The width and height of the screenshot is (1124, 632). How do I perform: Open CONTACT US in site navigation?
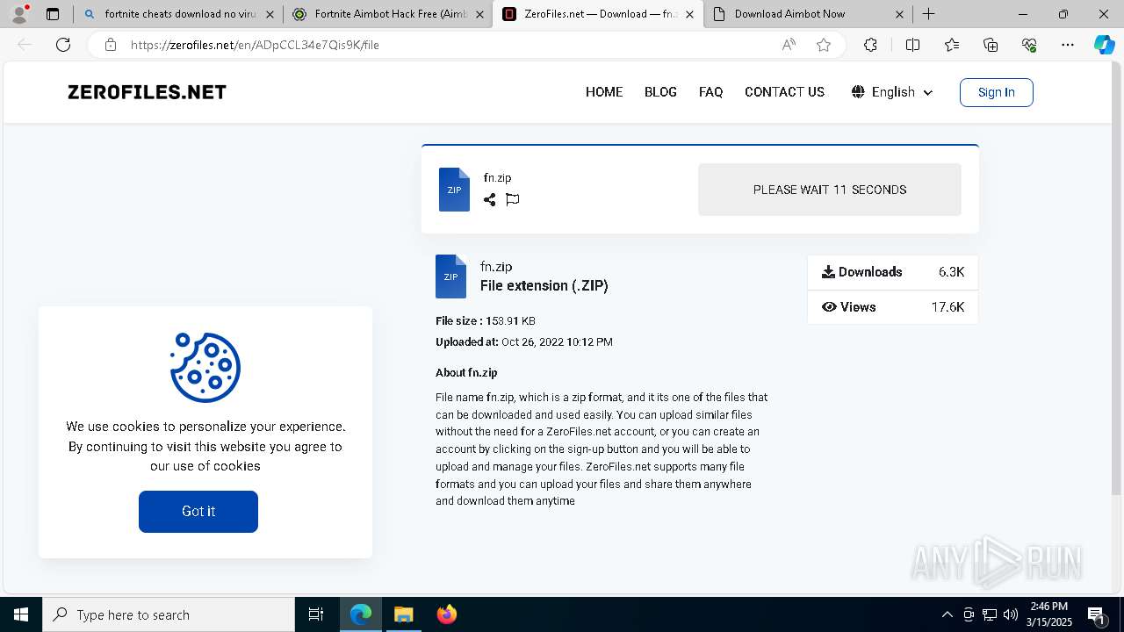[x=784, y=92]
